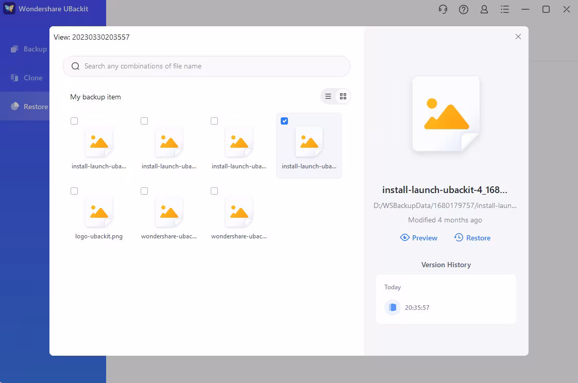Click the Version History heading
This screenshot has height=383, width=578.
[446, 265]
